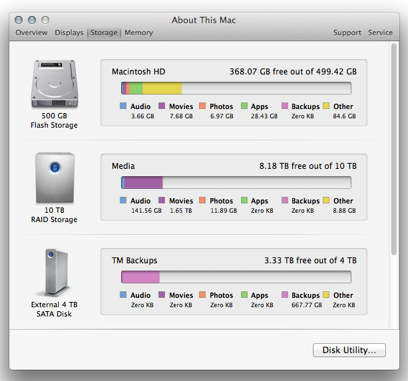
Task: Click the '7.68 GB' Movies value
Action: tap(181, 116)
